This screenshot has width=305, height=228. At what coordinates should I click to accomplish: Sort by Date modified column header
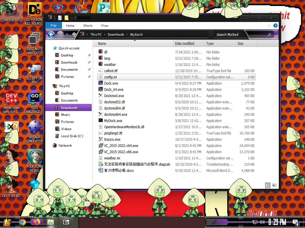click(189, 44)
